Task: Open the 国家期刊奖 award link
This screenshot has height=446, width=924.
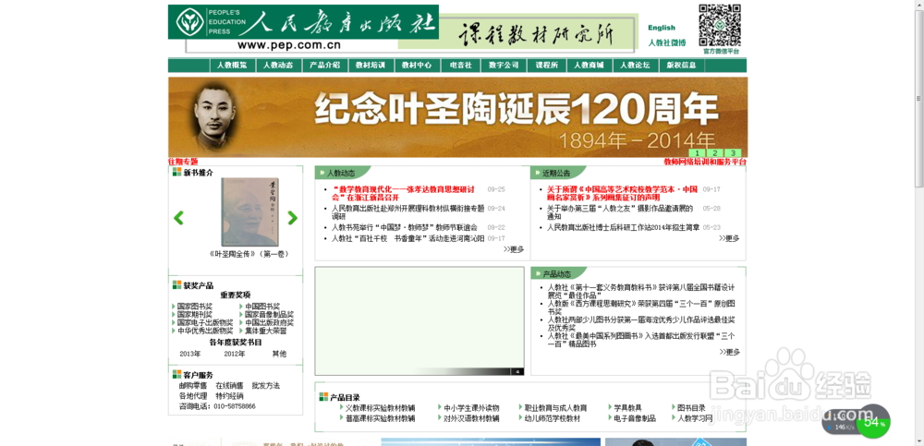Action: pyautogui.click(x=195, y=315)
